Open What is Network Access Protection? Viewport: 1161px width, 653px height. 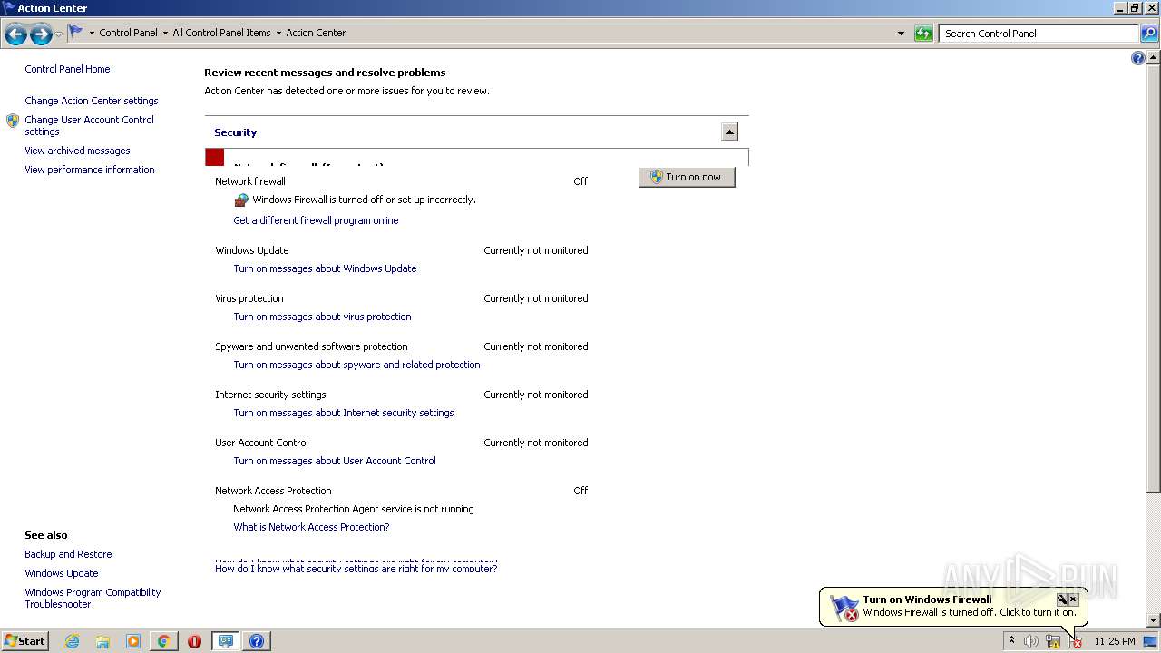311,527
